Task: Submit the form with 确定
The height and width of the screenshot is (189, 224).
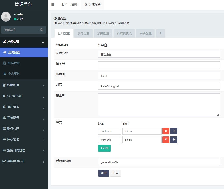Action: (x=103, y=173)
